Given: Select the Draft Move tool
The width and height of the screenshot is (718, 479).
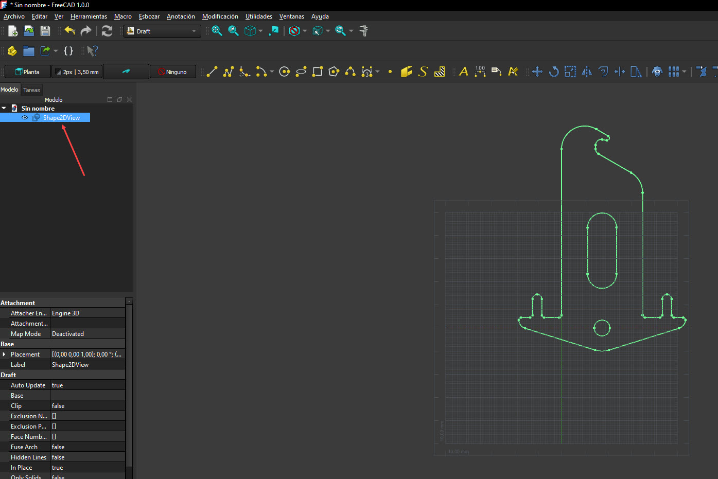Looking at the screenshot, I should coord(537,72).
